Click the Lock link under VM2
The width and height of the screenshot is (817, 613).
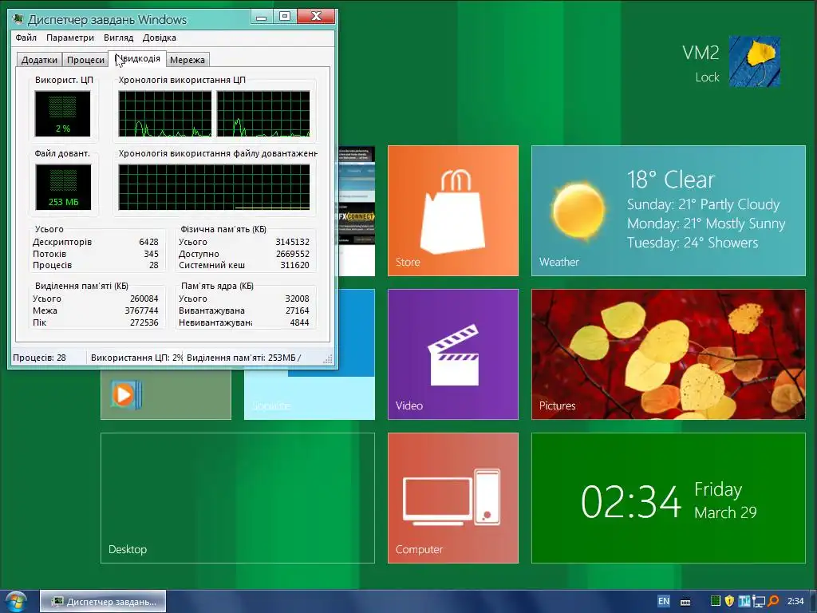(x=707, y=77)
